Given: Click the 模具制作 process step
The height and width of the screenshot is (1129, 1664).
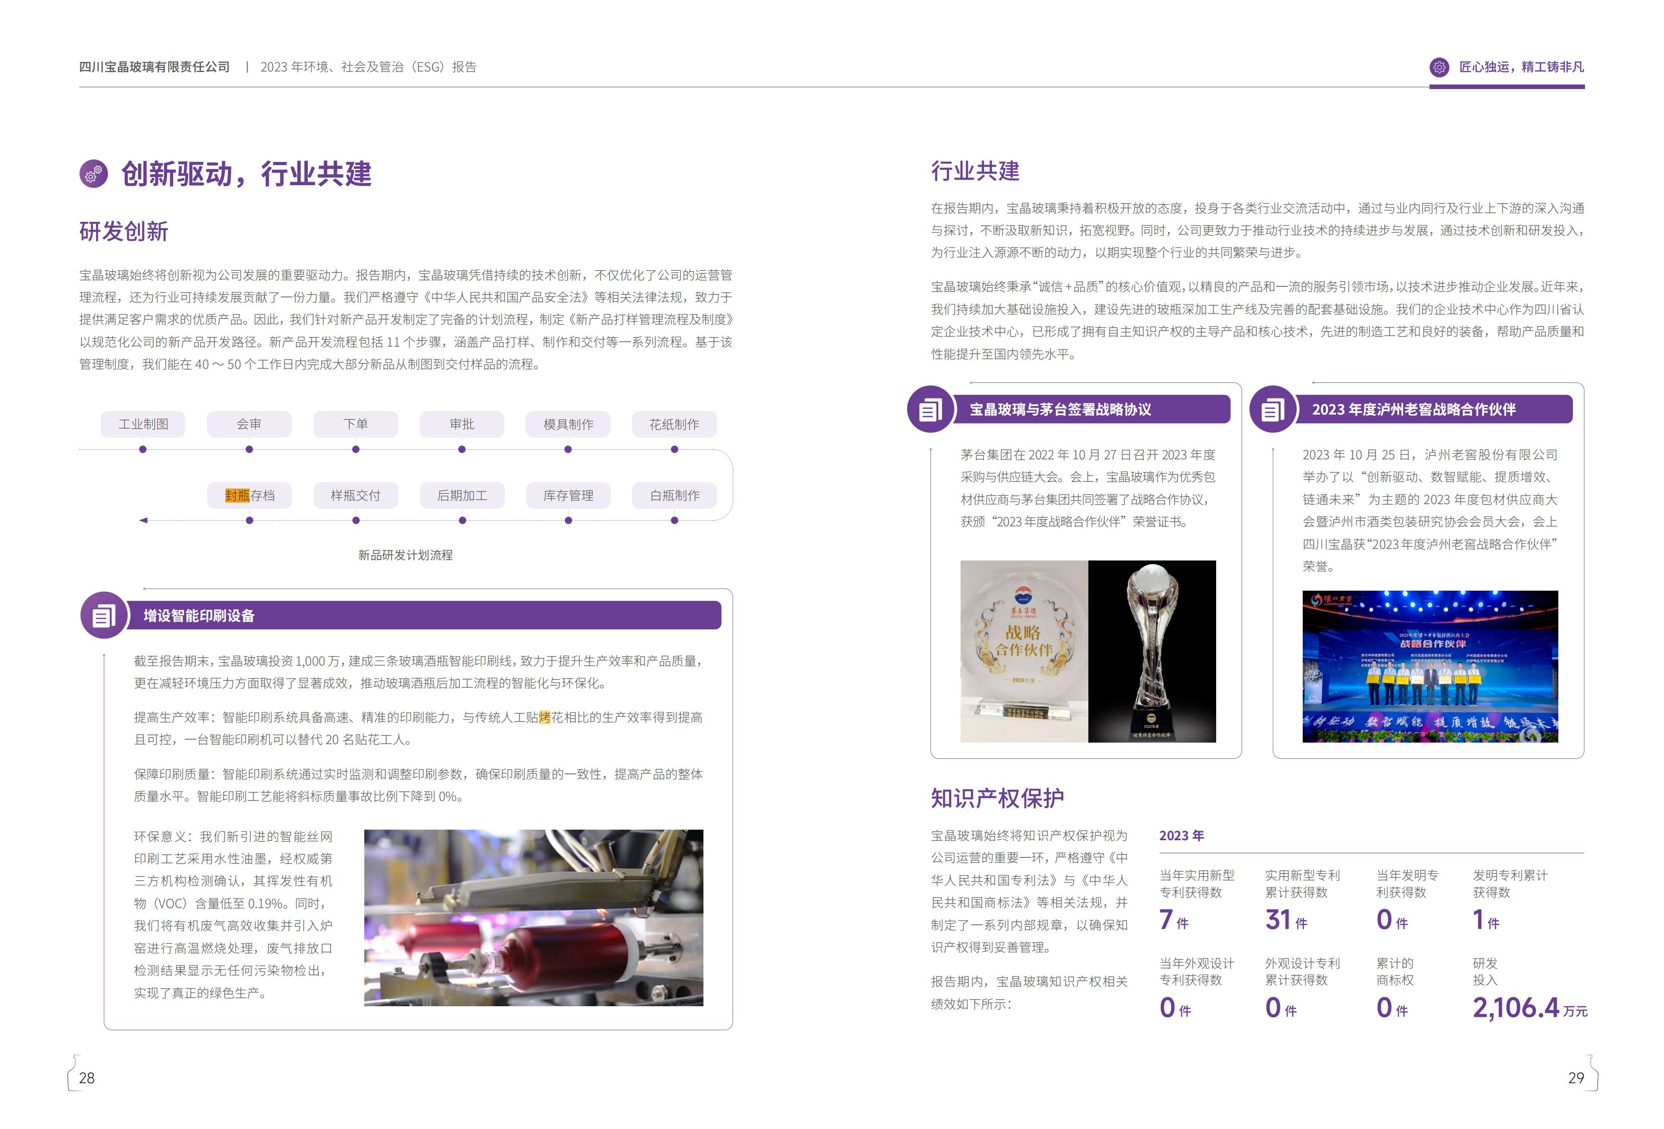Looking at the screenshot, I should [x=568, y=424].
